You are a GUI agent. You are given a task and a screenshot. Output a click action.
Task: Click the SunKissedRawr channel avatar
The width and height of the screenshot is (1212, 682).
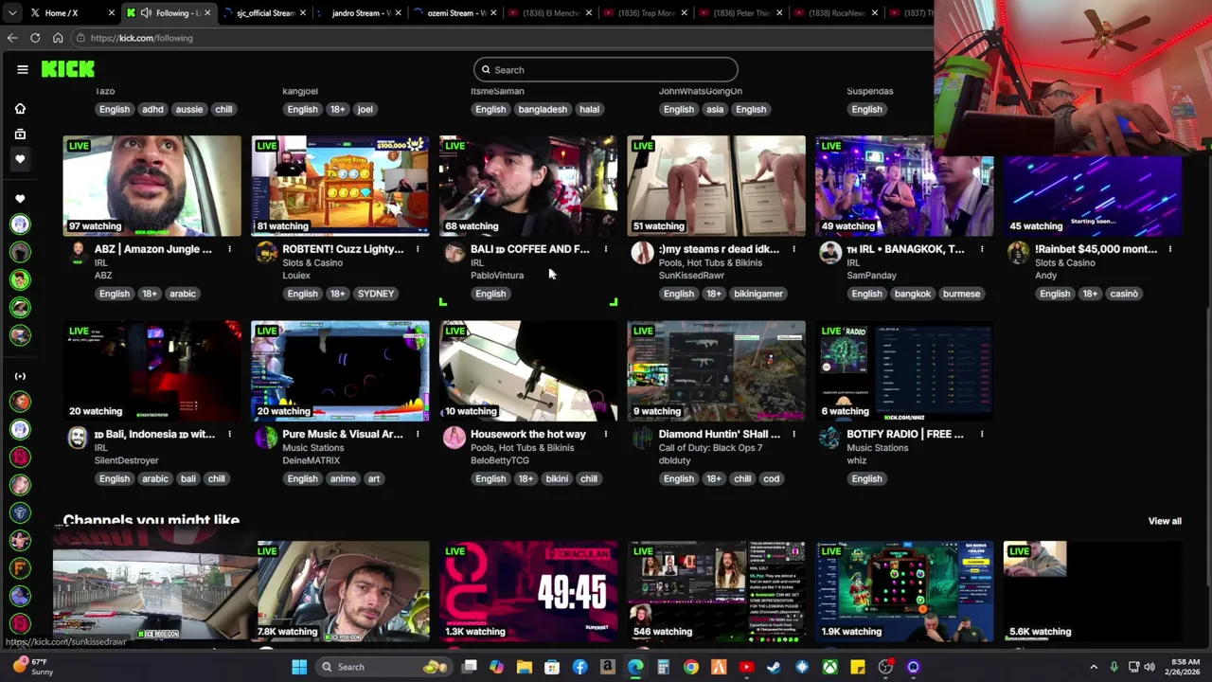642,252
